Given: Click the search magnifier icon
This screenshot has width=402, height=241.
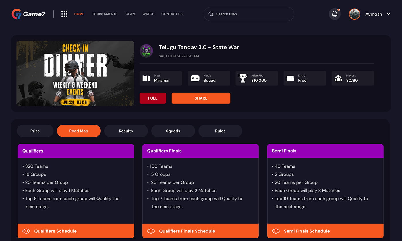Looking at the screenshot, I should [211, 14].
